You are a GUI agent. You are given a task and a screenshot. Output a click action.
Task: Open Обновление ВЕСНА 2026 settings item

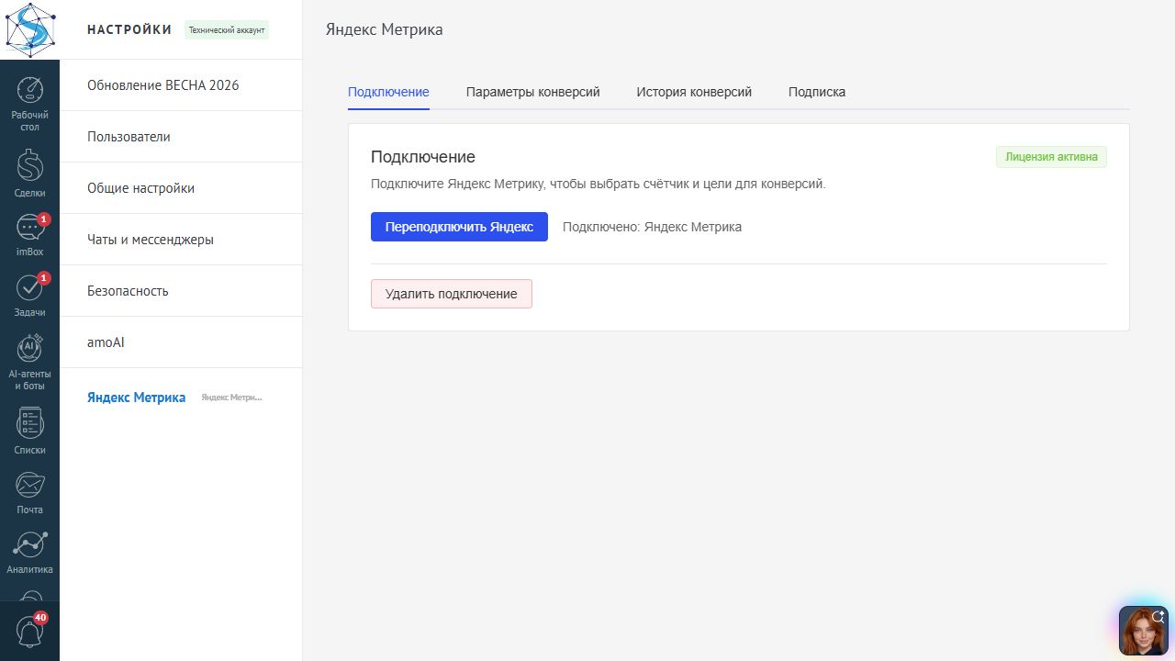(181, 85)
